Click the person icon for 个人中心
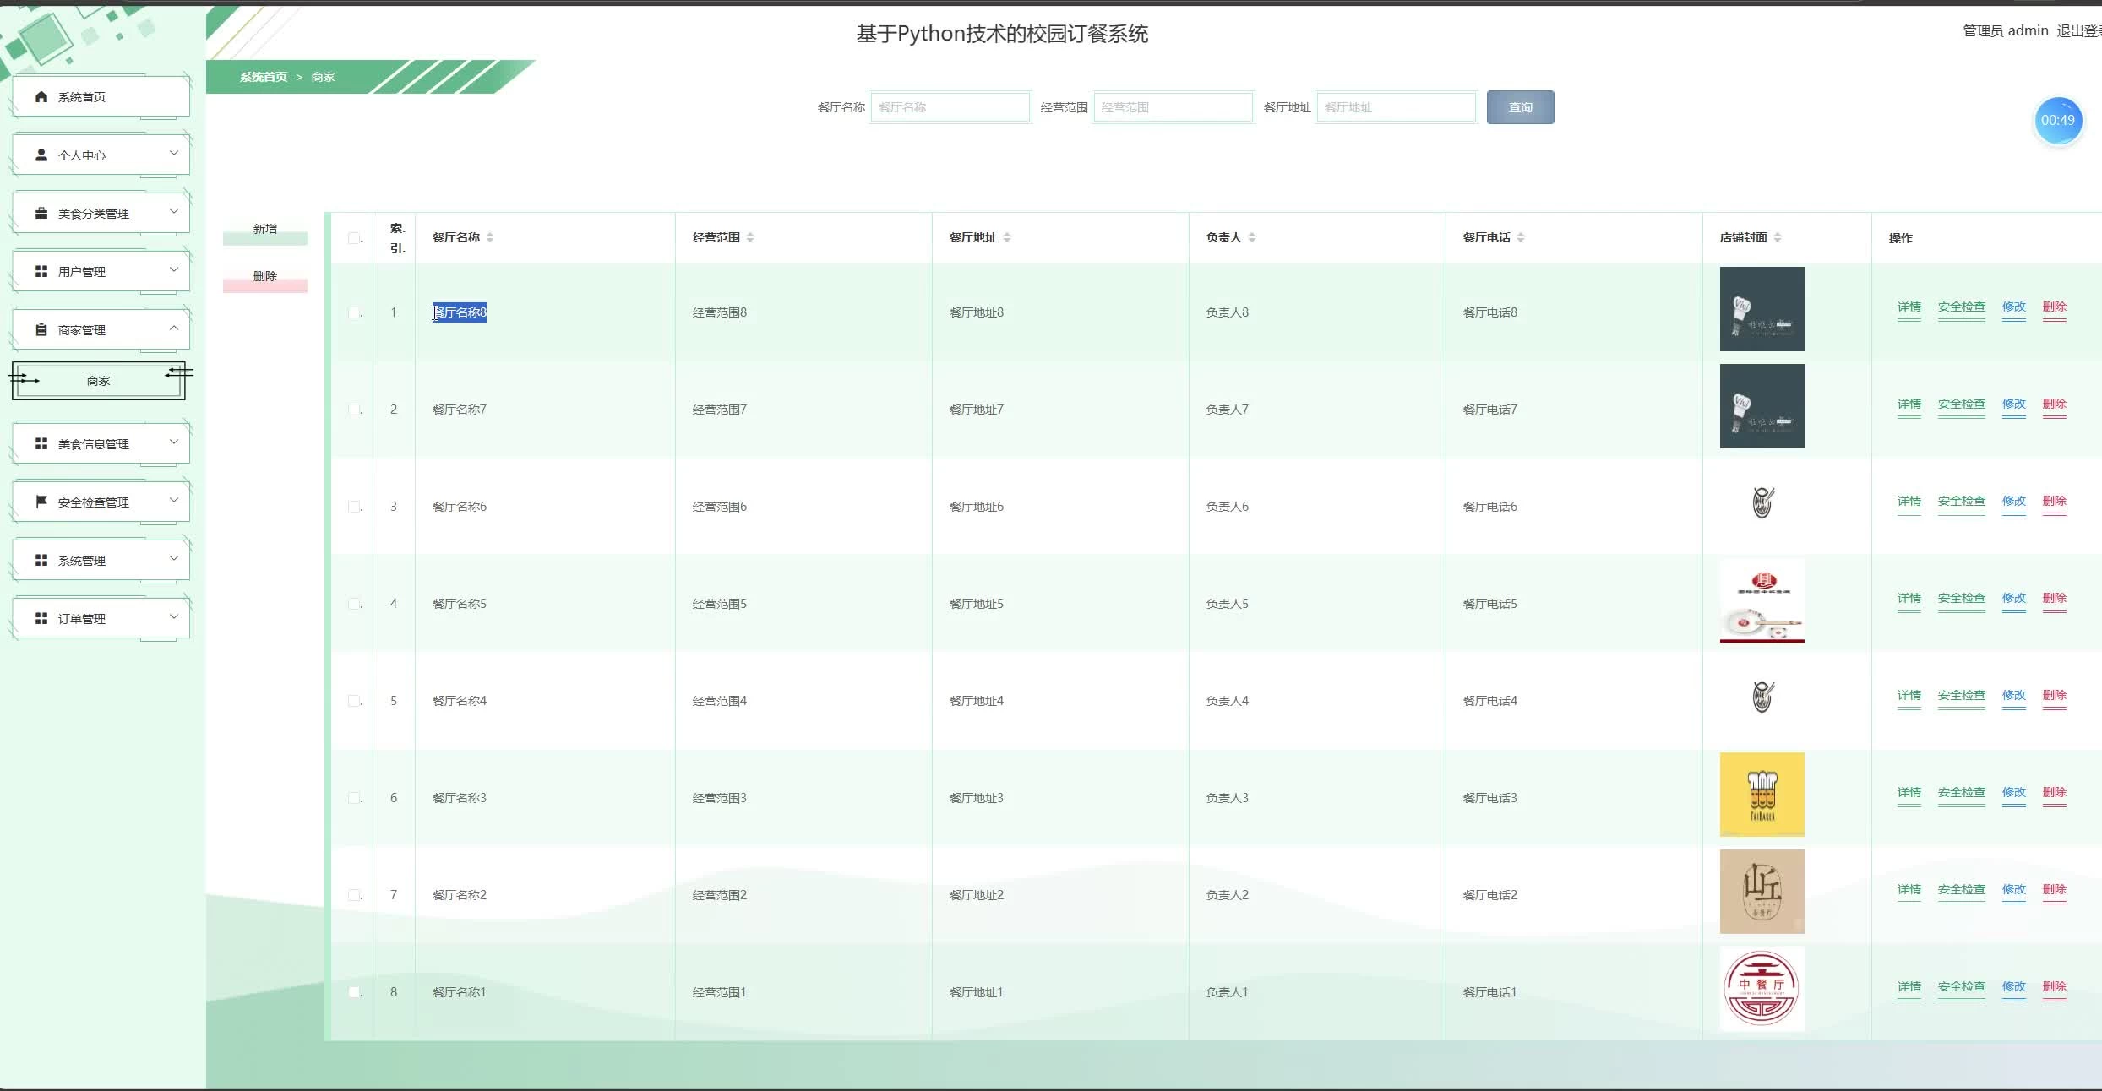Viewport: 2102px width, 1091px height. click(x=41, y=155)
